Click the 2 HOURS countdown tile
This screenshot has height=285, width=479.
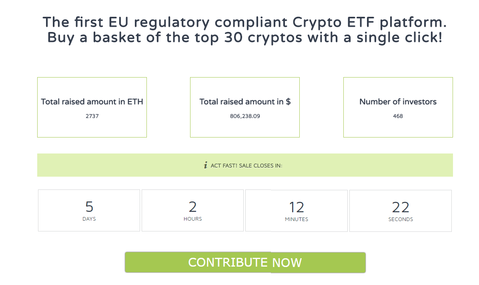tap(192, 211)
